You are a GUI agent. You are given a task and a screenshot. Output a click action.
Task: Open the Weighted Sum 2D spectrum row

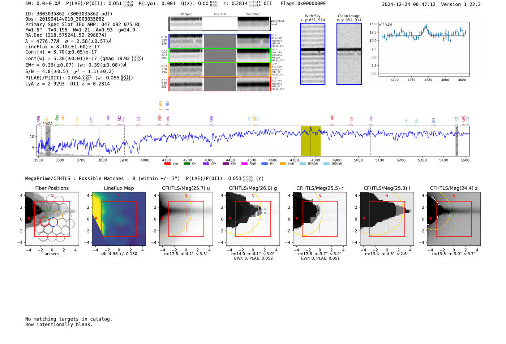click(x=219, y=24)
